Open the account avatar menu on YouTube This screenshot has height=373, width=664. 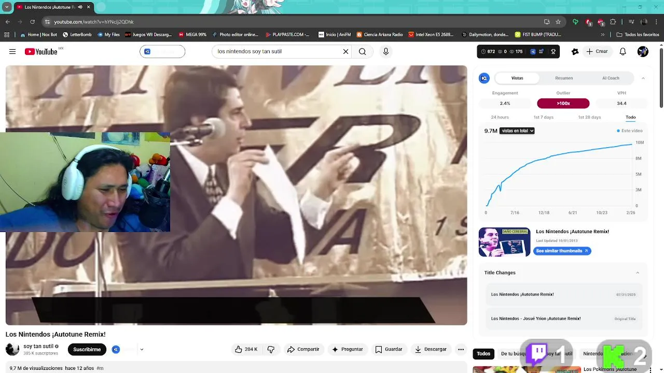[x=643, y=51]
